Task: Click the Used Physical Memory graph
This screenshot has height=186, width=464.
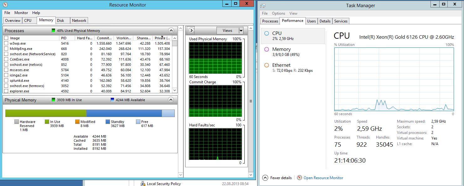Action: click(x=215, y=58)
